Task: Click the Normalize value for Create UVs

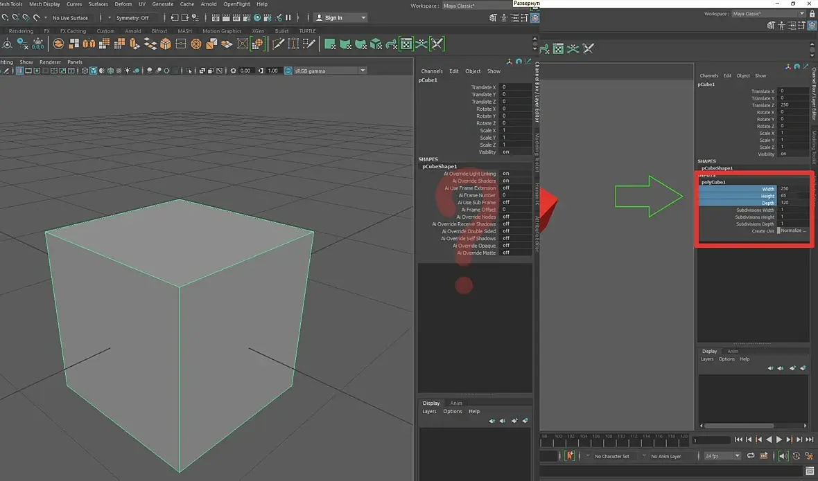Action: [792, 231]
